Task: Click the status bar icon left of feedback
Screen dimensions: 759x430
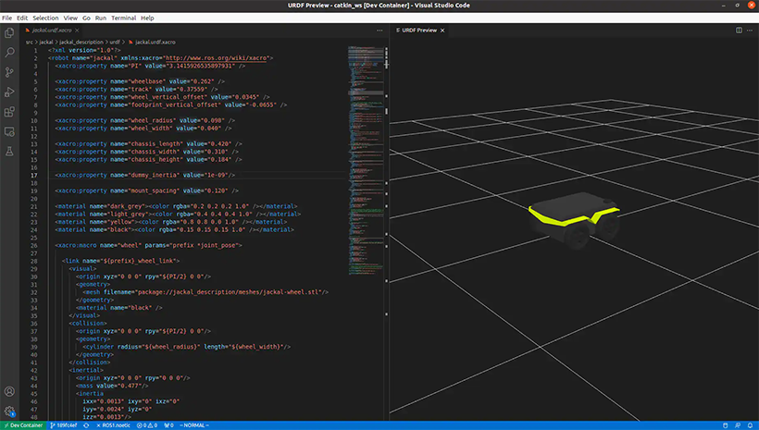Action: 725,425
